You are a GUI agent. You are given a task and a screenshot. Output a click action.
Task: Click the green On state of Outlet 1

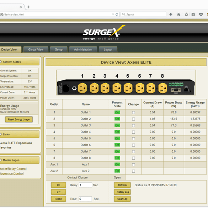coord(117,112)
